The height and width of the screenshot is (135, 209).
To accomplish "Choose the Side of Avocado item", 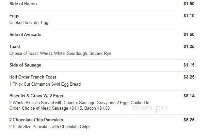I will tap(25, 34).
